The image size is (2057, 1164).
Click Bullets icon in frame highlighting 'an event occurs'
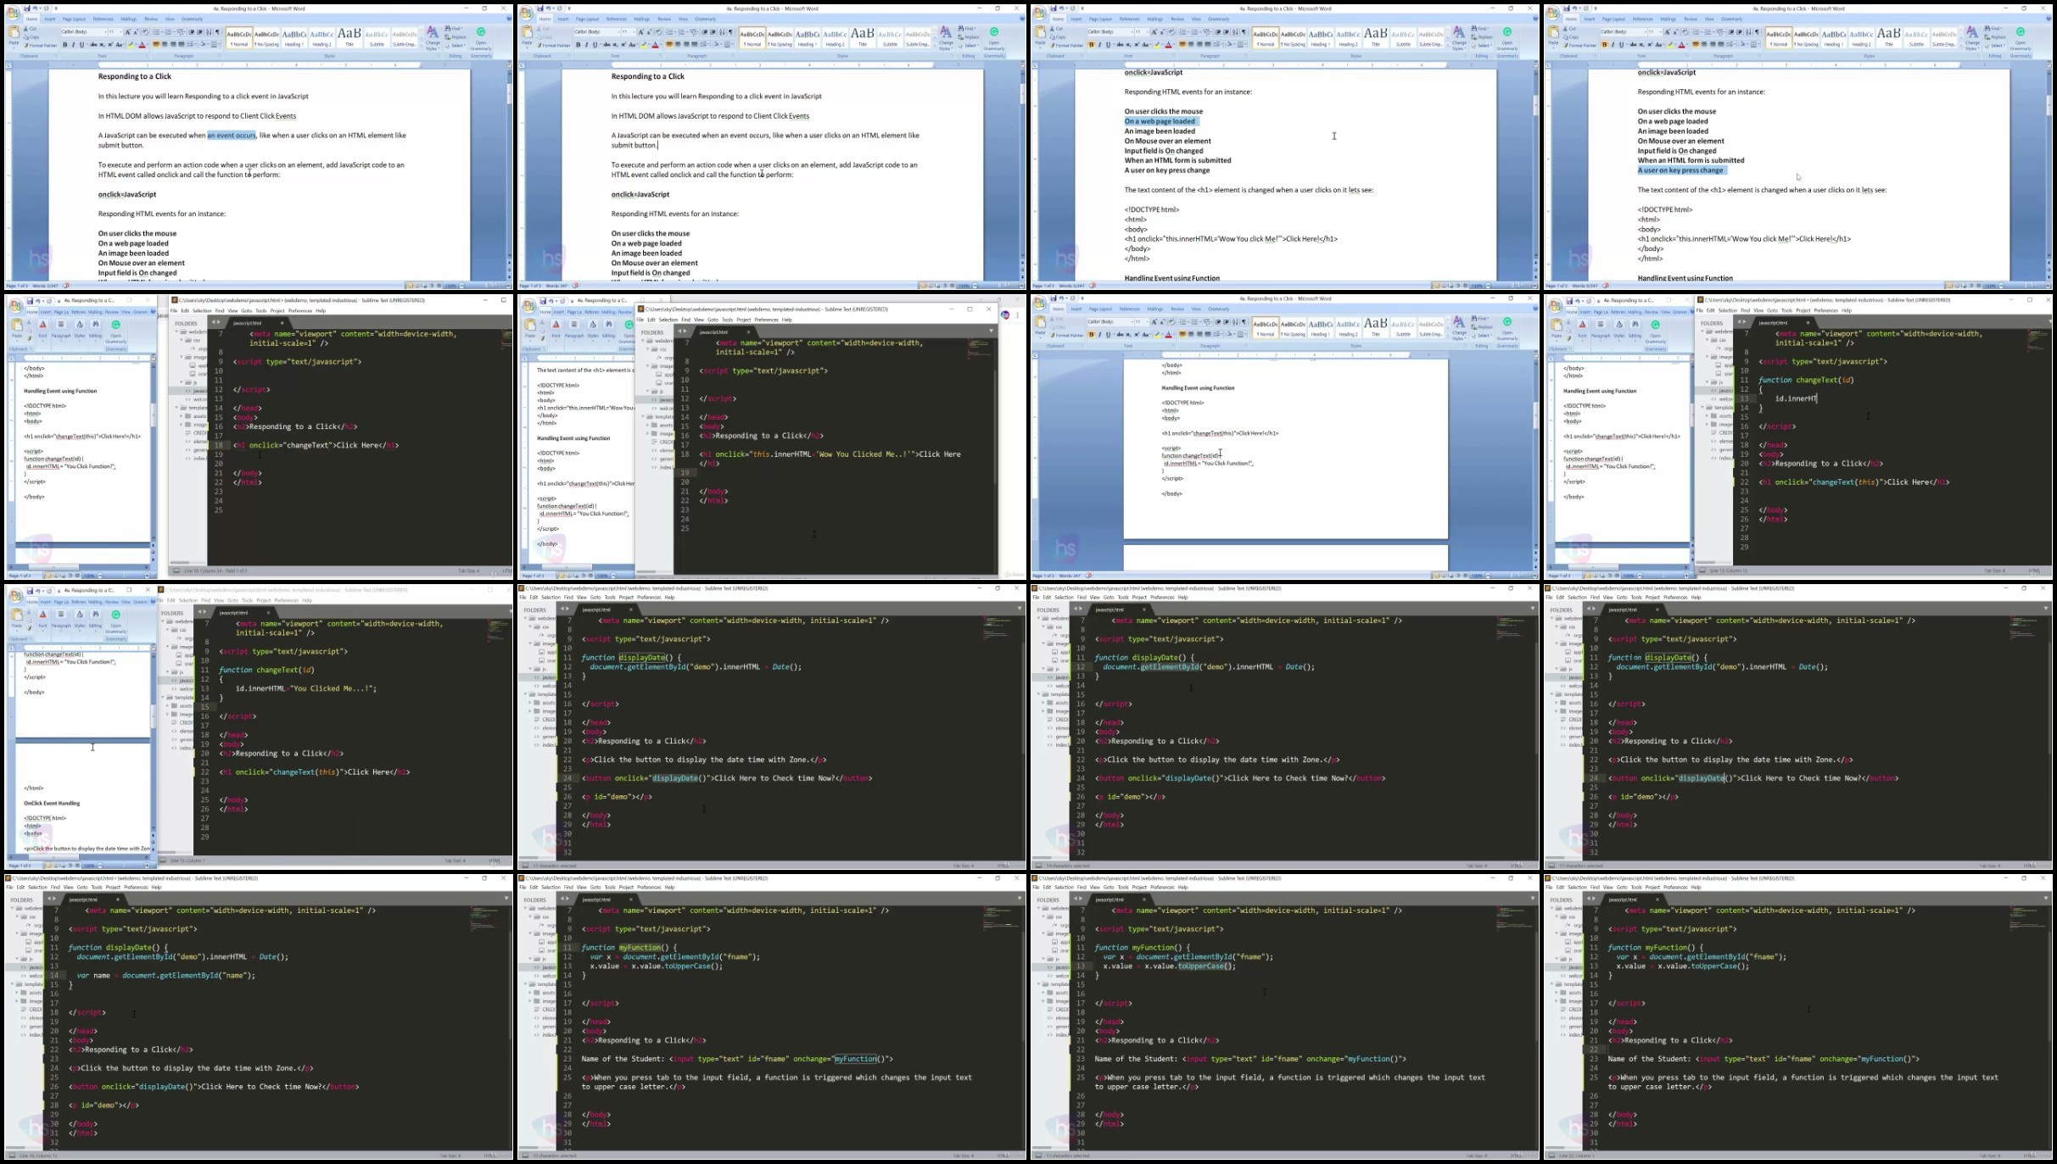(157, 32)
